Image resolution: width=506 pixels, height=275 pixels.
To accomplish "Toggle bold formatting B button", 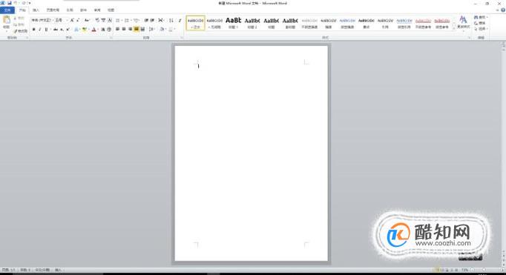I will tap(33, 30).
